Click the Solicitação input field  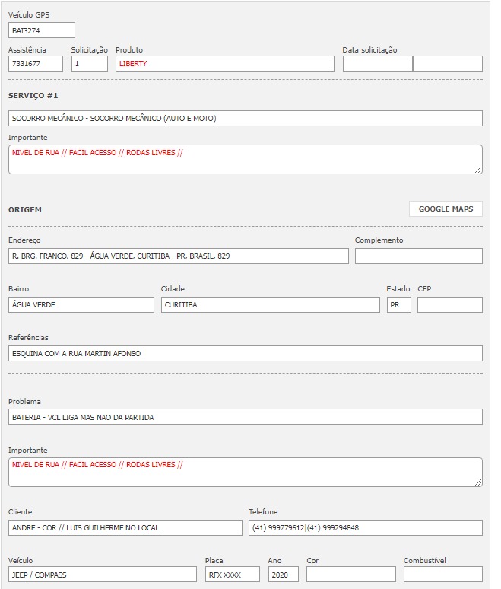(90, 64)
